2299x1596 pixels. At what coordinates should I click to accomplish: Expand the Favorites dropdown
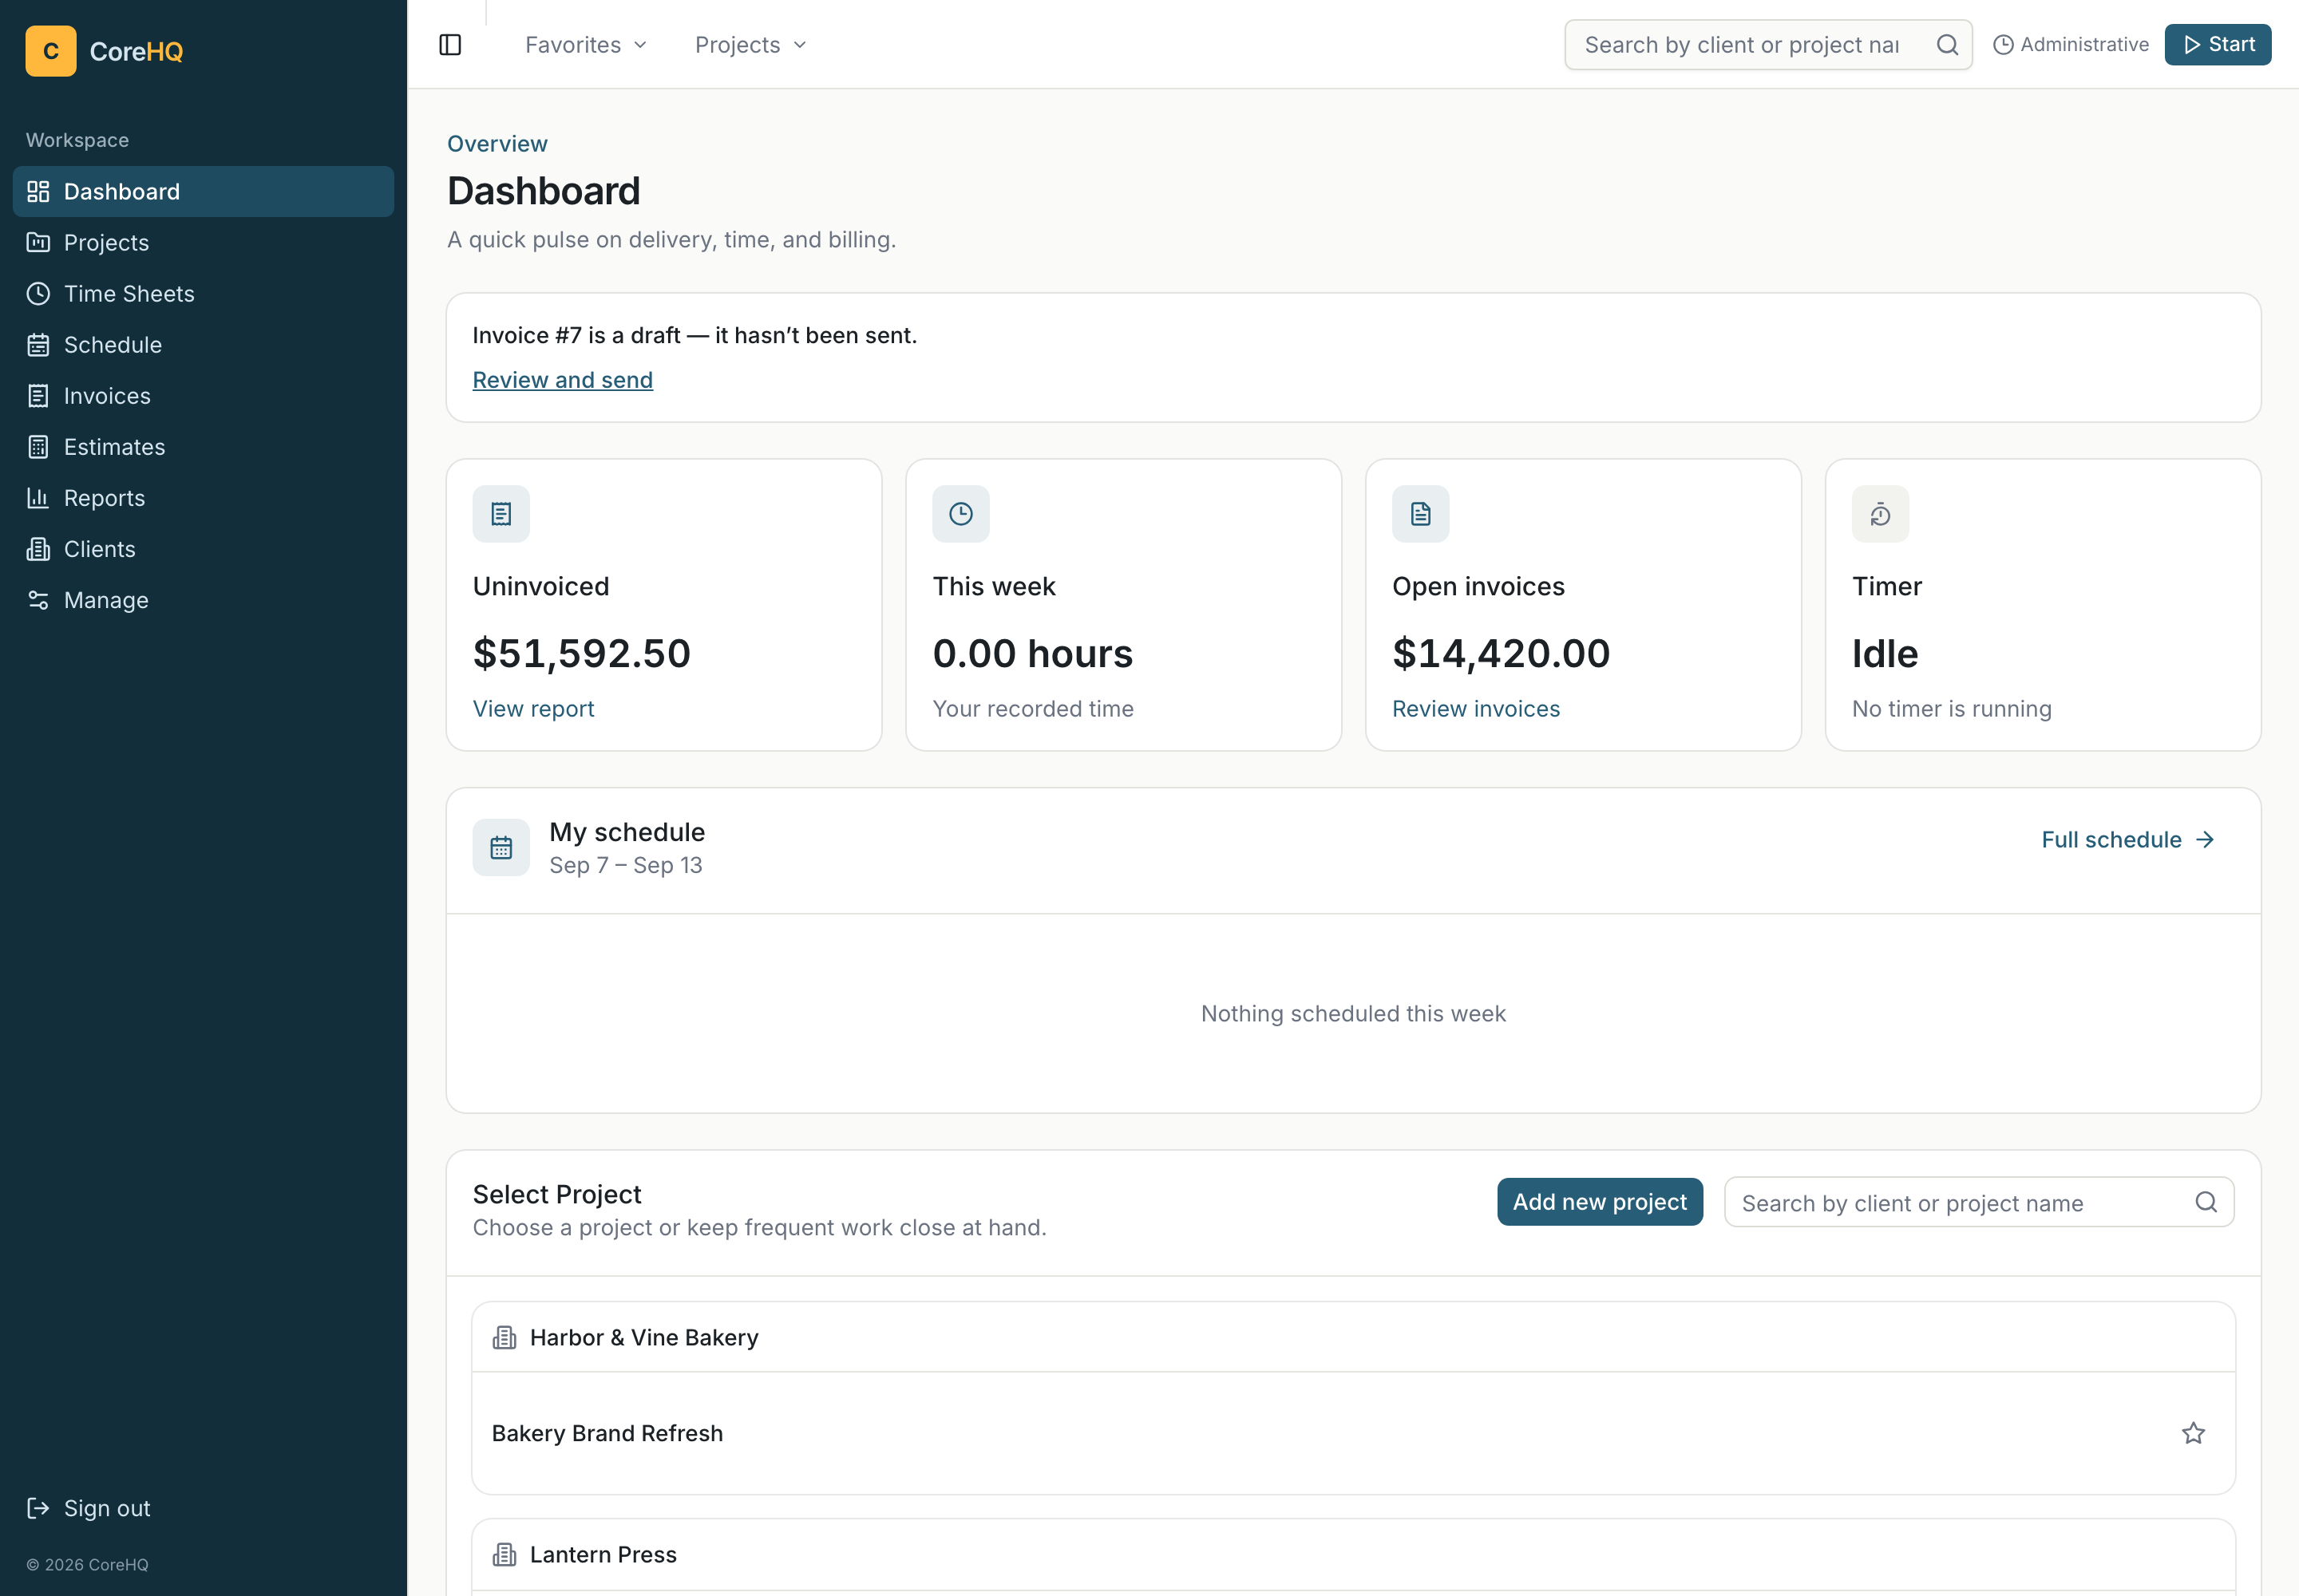tap(586, 45)
